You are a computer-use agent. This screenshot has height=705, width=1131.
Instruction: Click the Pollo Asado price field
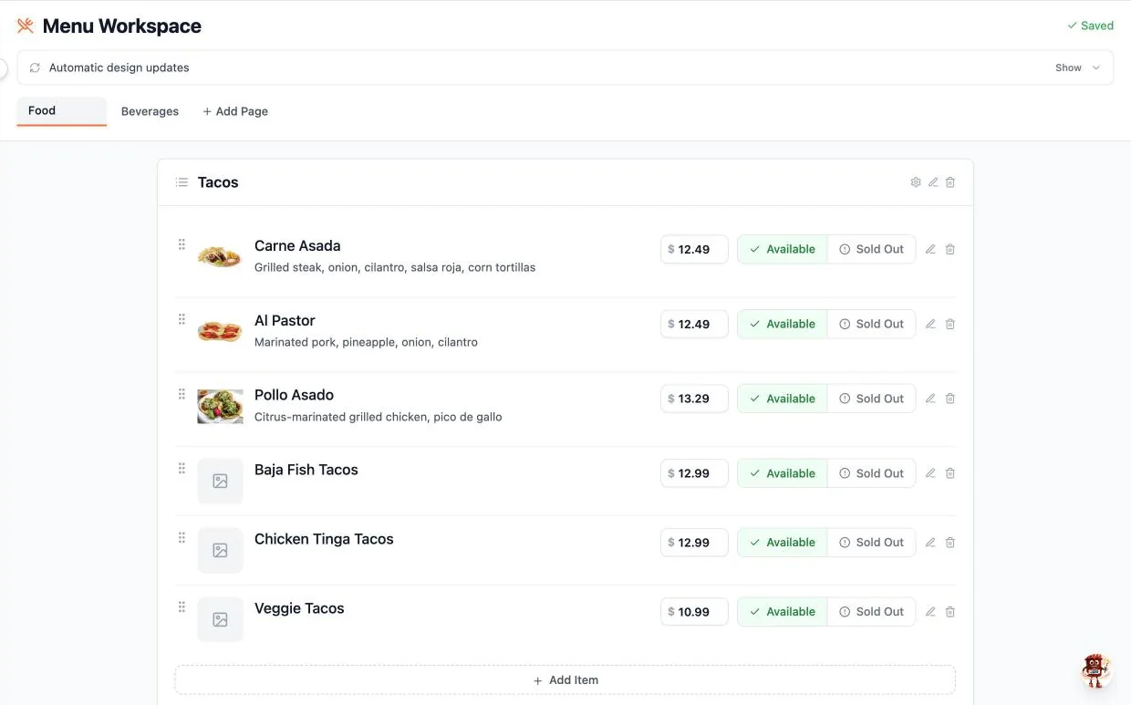click(x=694, y=399)
